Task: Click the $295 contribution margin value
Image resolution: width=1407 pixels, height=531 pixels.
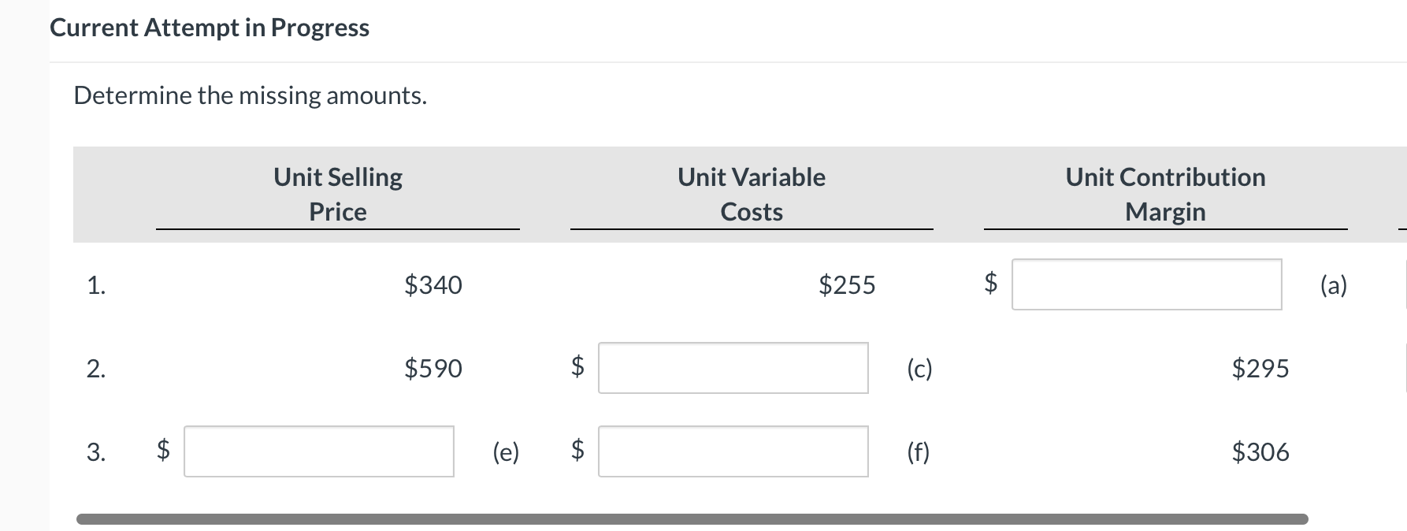Action: pyautogui.click(x=1261, y=368)
